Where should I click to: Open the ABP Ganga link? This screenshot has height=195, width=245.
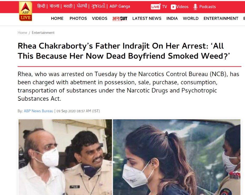120,6
